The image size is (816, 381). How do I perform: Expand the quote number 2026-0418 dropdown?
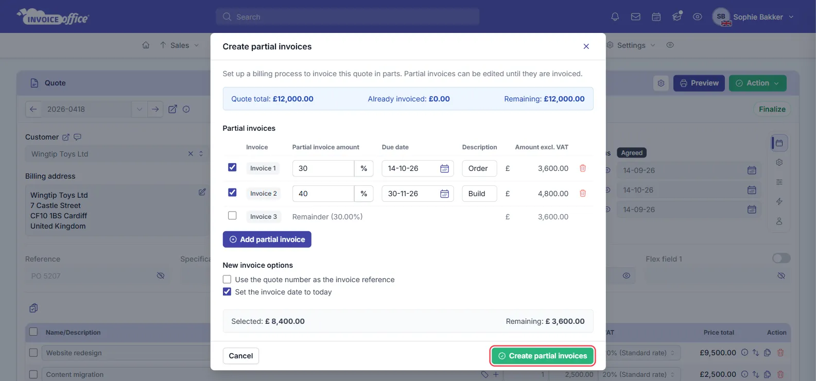pos(139,109)
